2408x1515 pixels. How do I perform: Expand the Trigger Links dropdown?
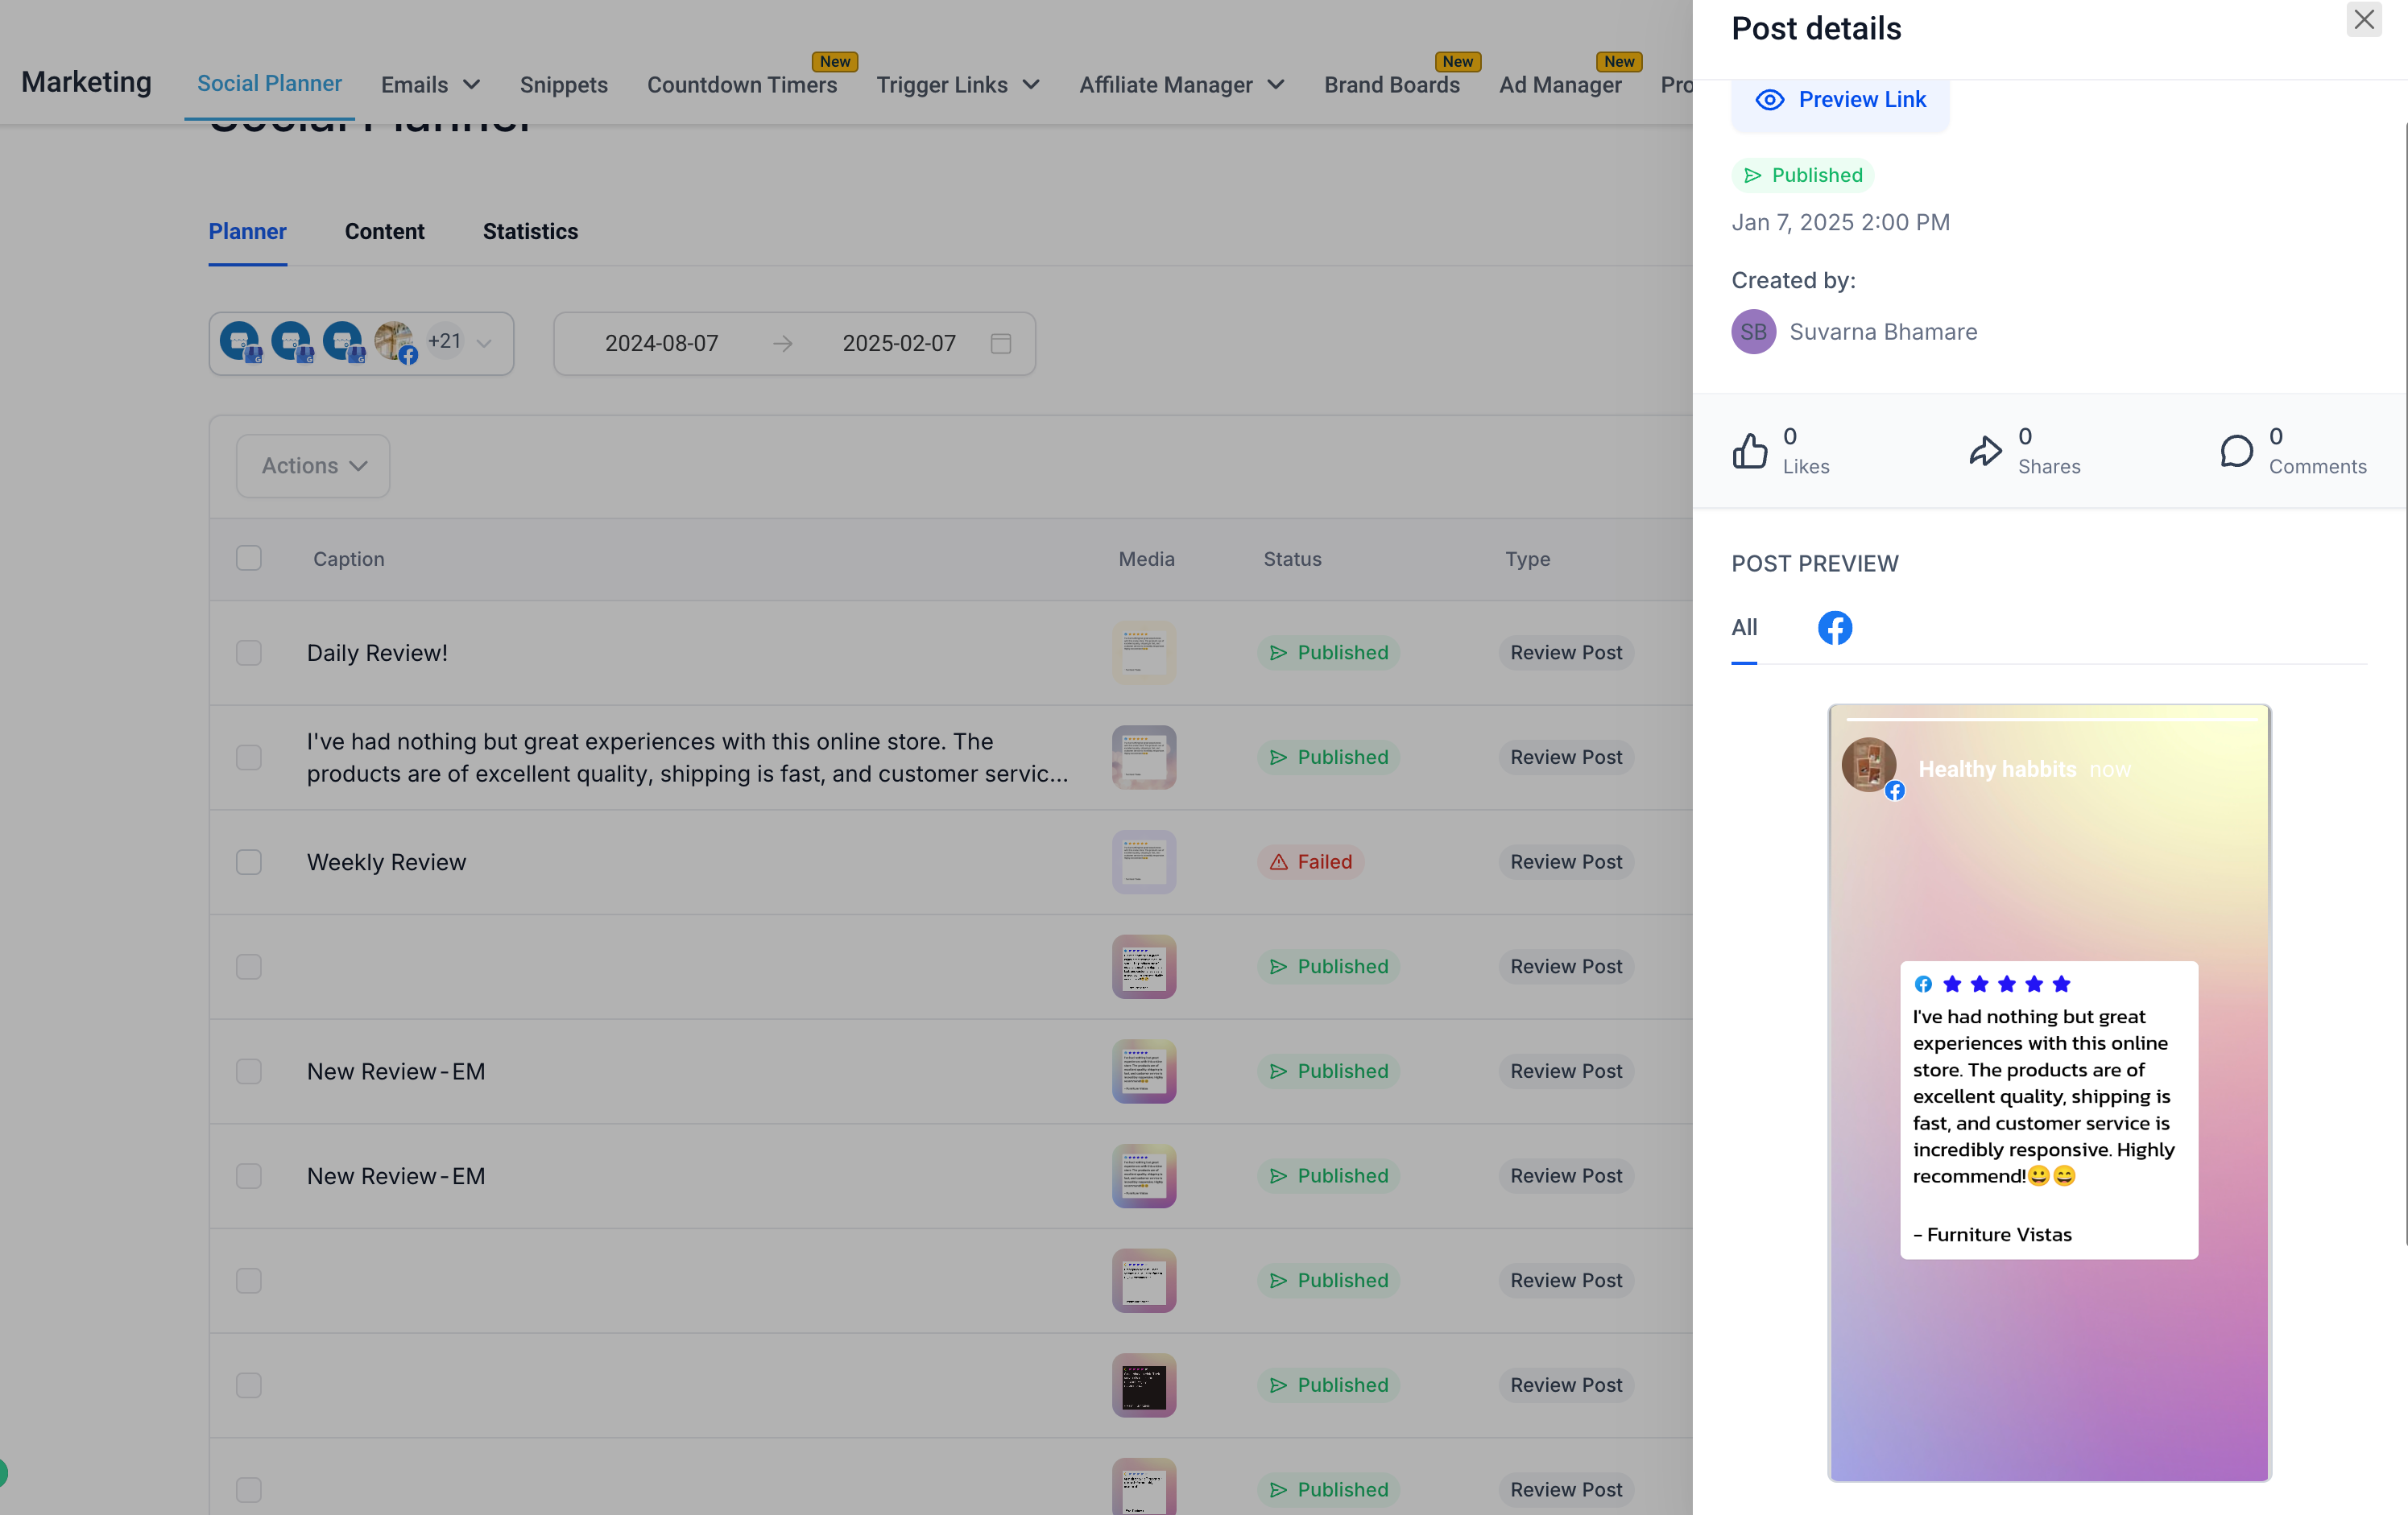[1030, 84]
